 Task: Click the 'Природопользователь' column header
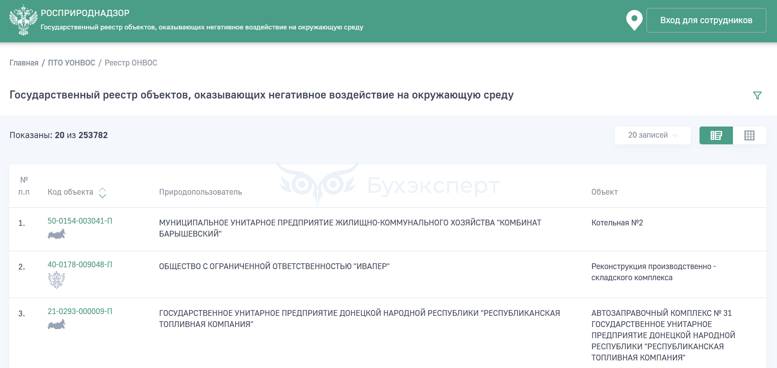pyautogui.click(x=200, y=192)
